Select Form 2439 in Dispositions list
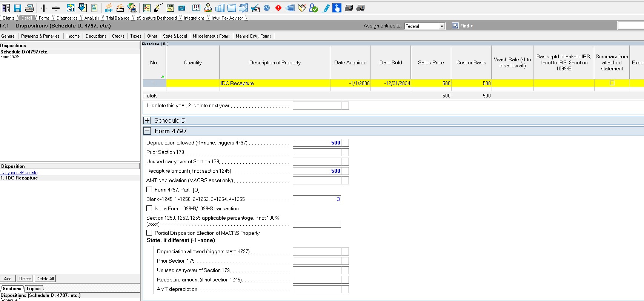Image resolution: width=644 pixels, height=301 pixels. [10, 57]
